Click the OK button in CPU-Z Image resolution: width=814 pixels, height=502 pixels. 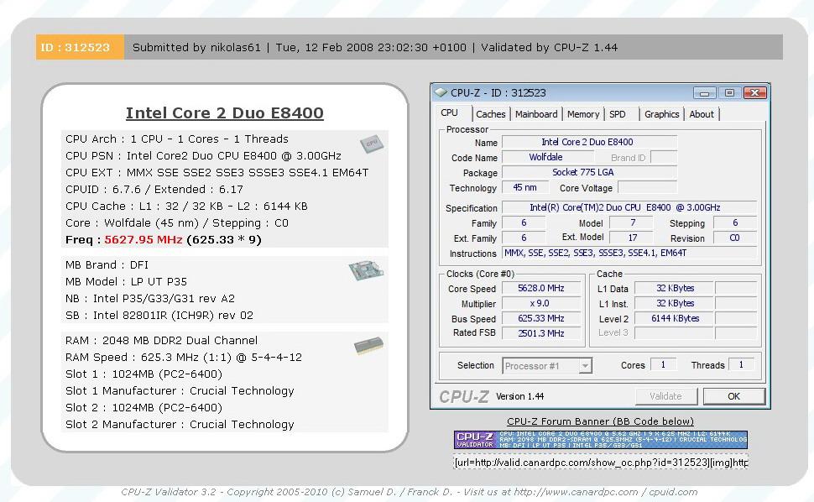[x=733, y=396]
